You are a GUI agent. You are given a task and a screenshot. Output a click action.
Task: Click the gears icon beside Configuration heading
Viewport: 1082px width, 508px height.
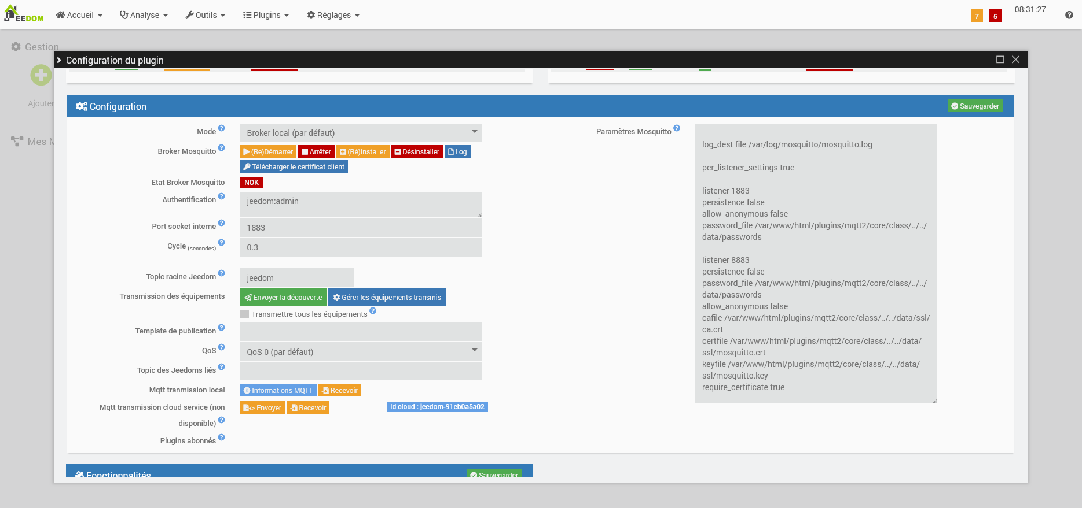(x=82, y=106)
